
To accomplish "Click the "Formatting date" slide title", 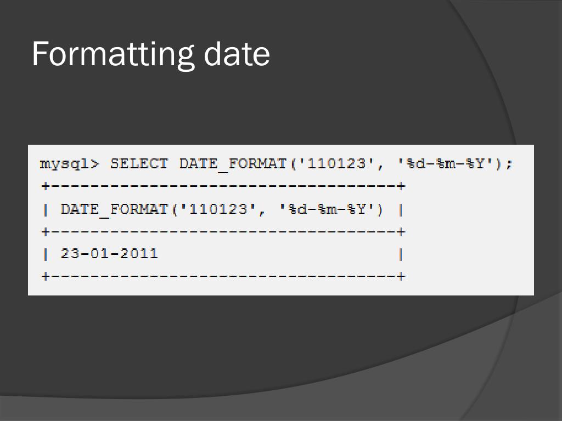I will click(150, 54).
